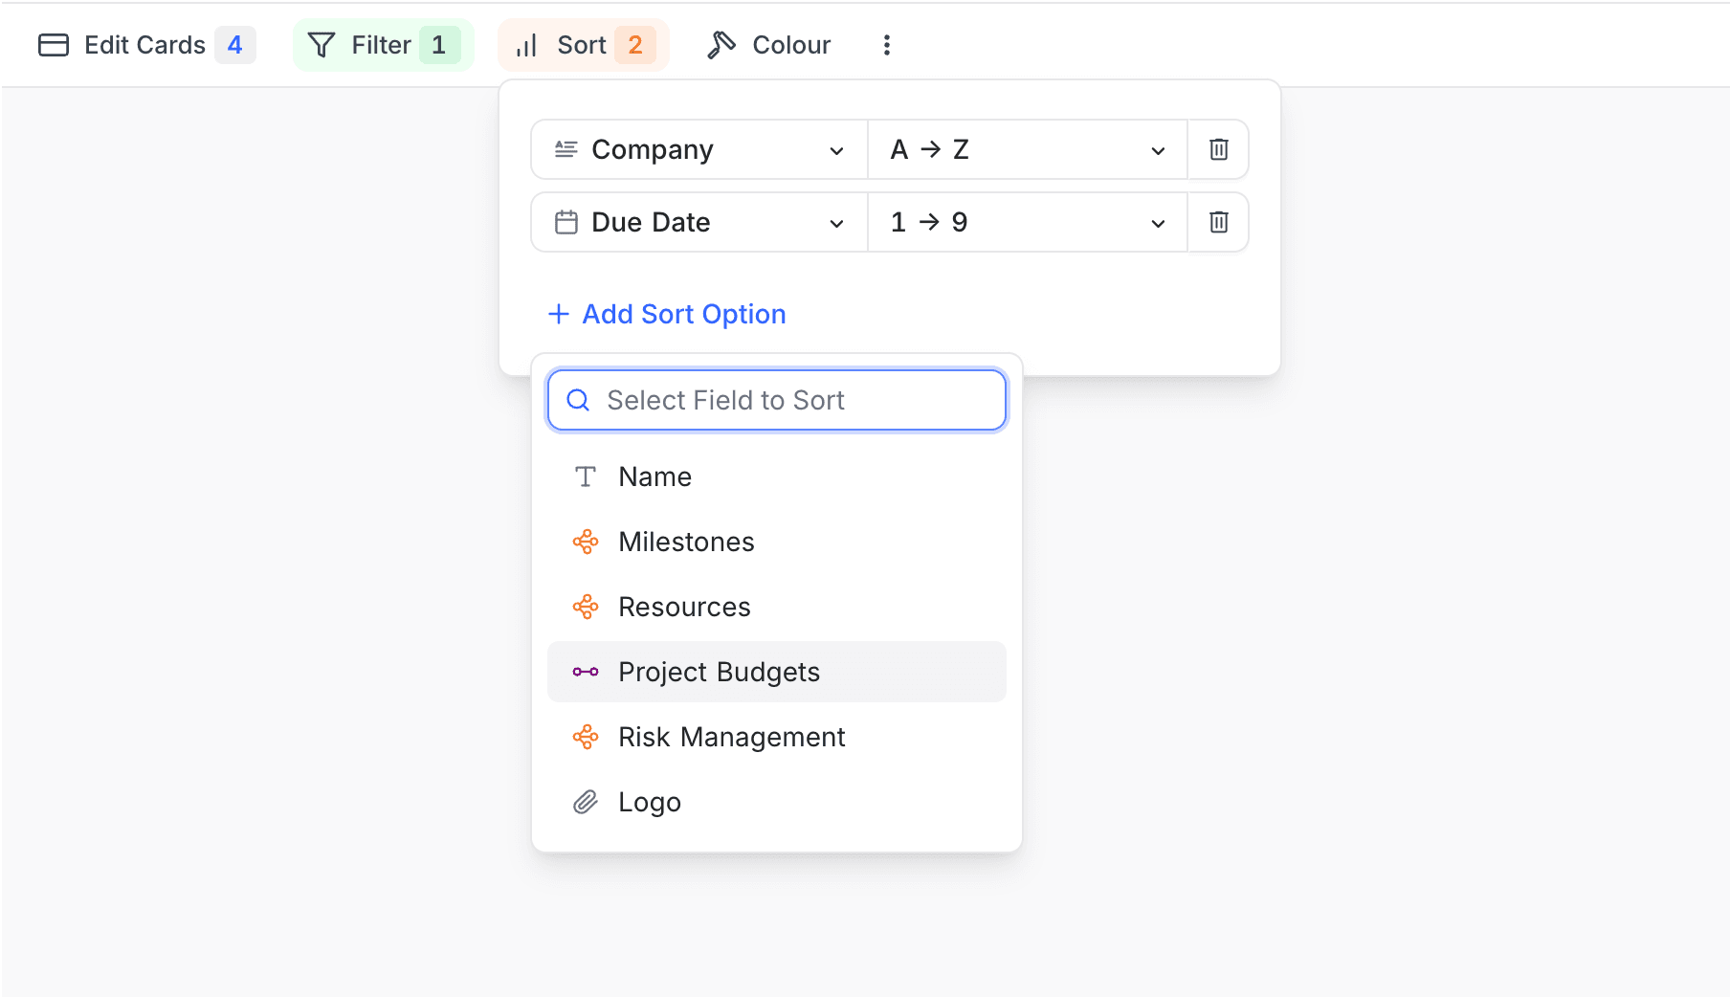Click the three-dot more options icon
Viewport: 1730px width, 997px height.
886,45
